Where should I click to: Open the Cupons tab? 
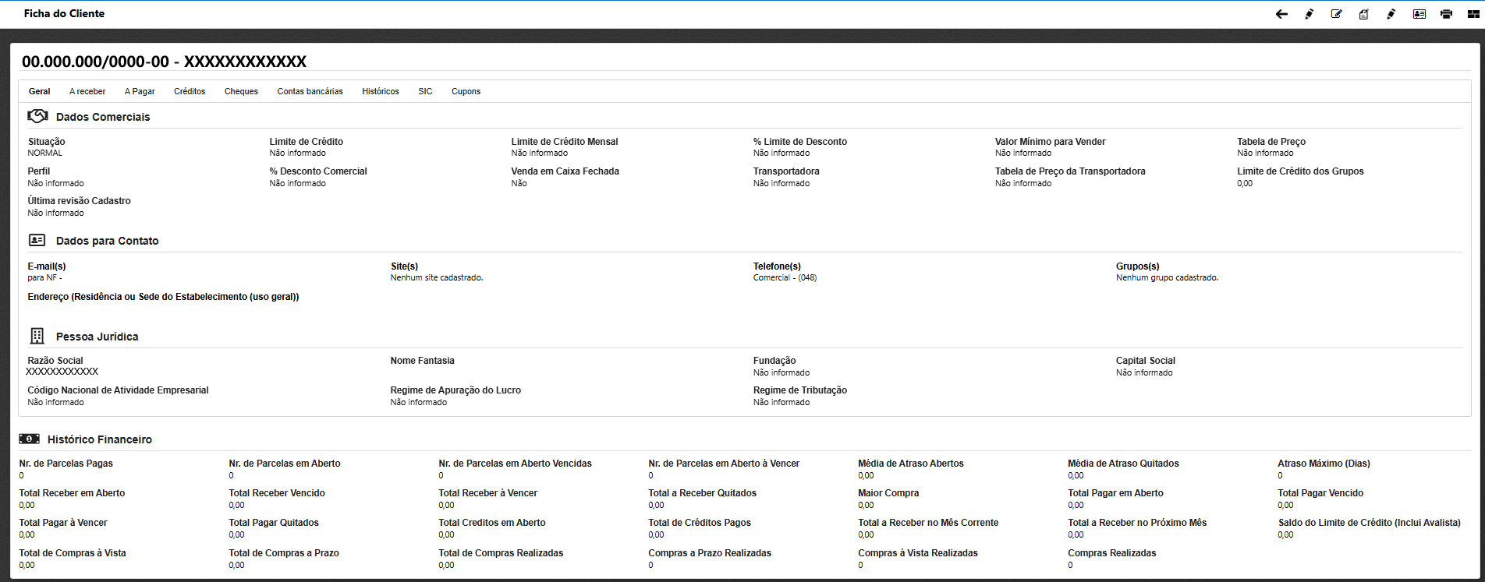click(x=466, y=91)
